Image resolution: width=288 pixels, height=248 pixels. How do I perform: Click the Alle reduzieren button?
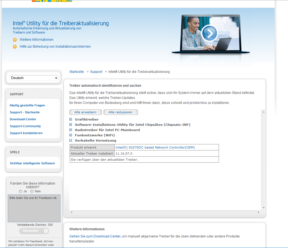(x=120, y=112)
